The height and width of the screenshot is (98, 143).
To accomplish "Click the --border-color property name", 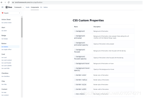I will [80, 75].
